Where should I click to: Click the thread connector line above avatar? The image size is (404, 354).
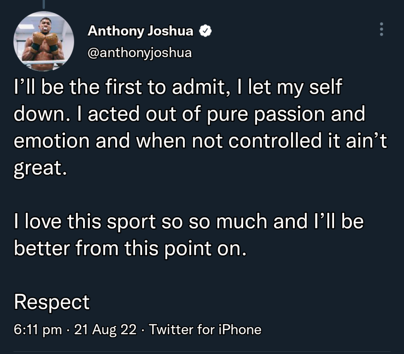point(44,4)
